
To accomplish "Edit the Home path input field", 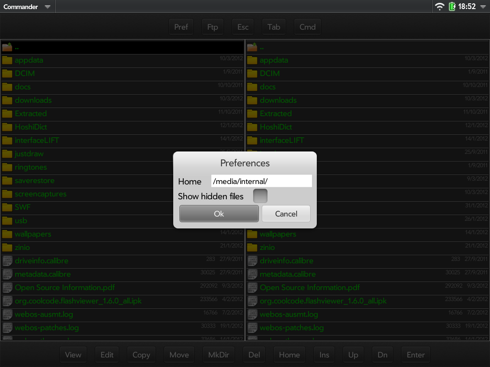I will pyautogui.click(x=261, y=181).
